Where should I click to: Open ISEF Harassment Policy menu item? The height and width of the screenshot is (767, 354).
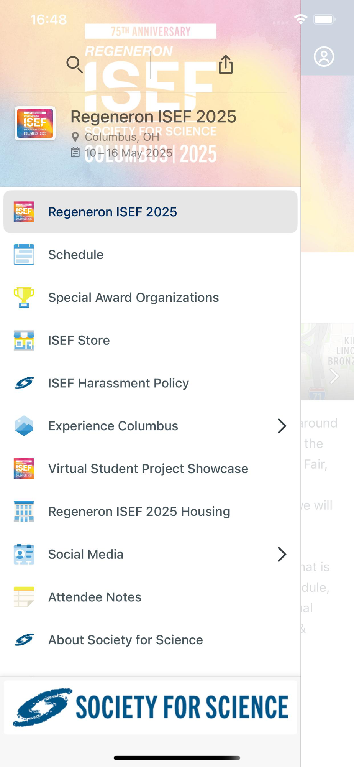click(118, 383)
